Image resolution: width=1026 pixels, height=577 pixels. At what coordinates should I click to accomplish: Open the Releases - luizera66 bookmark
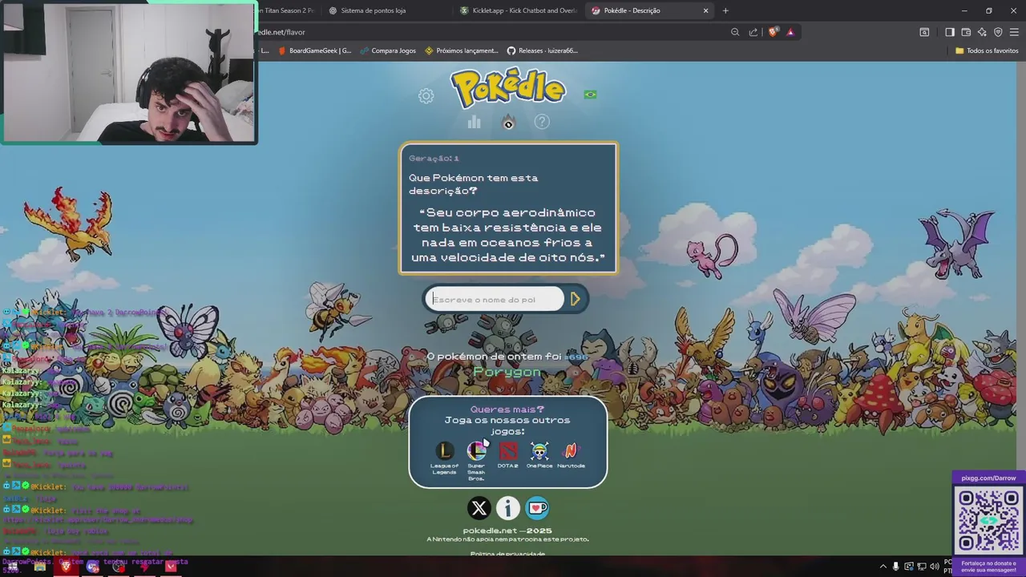tap(542, 50)
